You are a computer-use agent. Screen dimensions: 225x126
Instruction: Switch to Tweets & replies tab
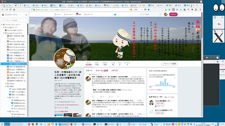tap(102, 71)
